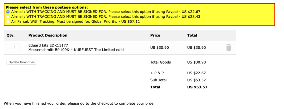The width and height of the screenshot is (284, 109).
Task: Choose the US $23.43 Airmail radio button
Action: click(8, 17)
